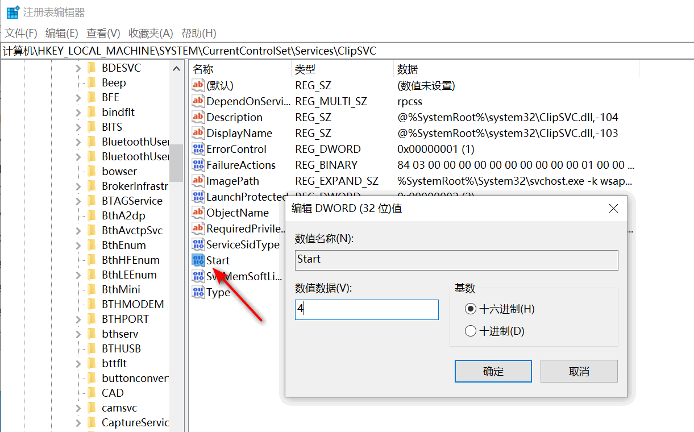The height and width of the screenshot is (432, 694).
Task: Click the ErrorControl DWORD value icon
Action: (198, 149)
